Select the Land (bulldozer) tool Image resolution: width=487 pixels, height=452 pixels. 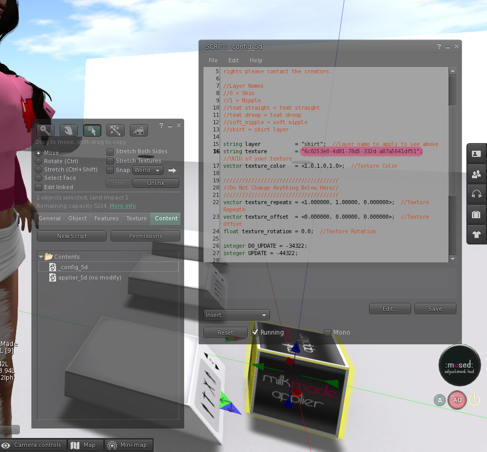click(139, 130)
